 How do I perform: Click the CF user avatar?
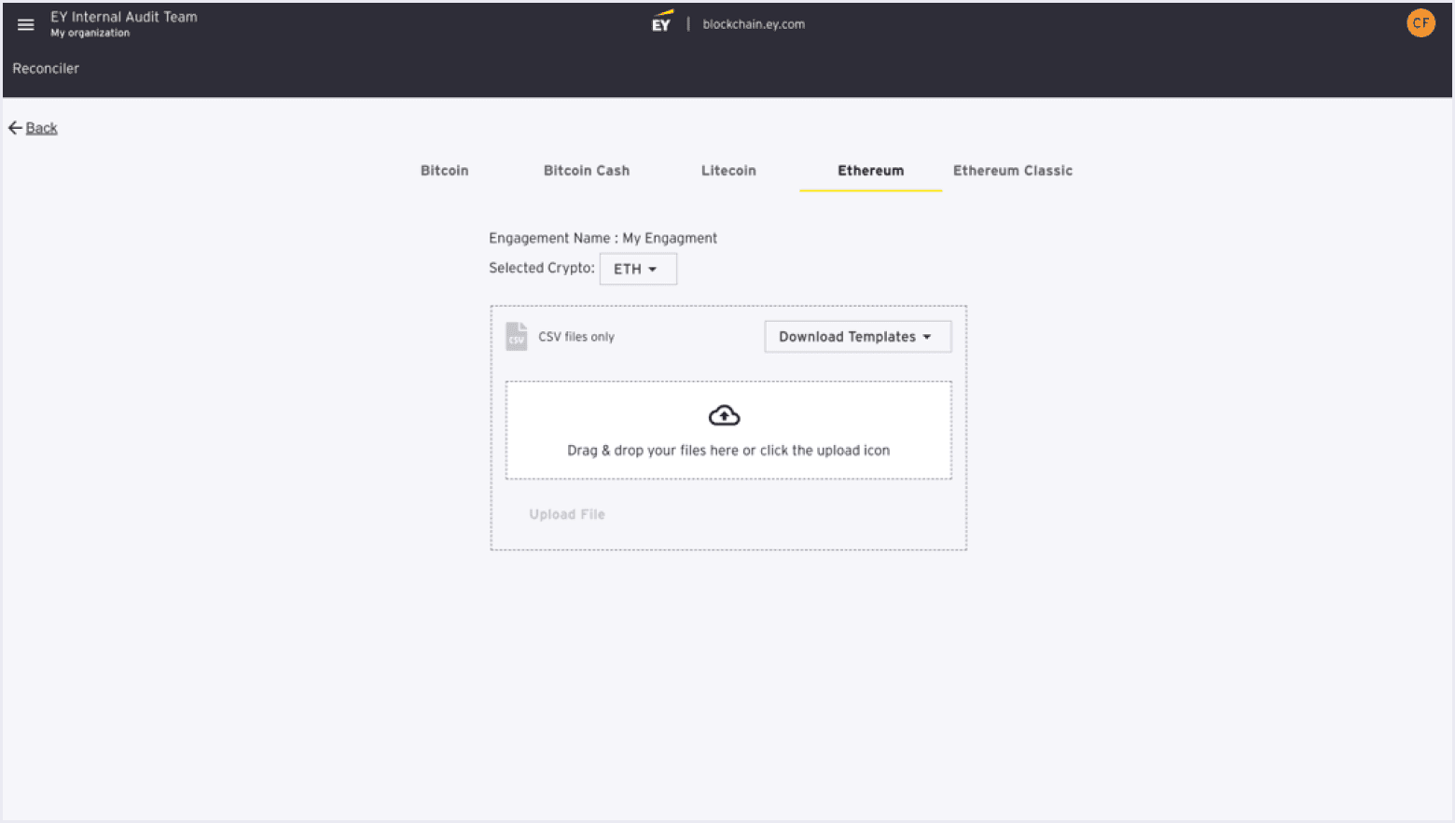pos(1420,23)
